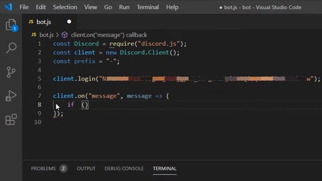Open the Run menu
This screenshot has width=322, height=181.
click(124, 7)
